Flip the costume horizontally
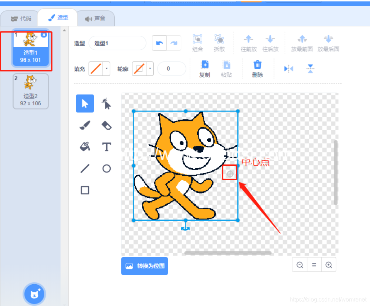The width and height of the screenshot is (370, 306). pyautogui.click(x=289, y=69)
